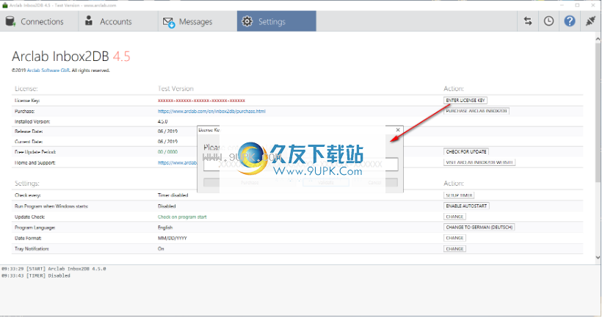The width and height of the screenshot is (605, 318).
Task: Open the Home and Support link
Action: tap(177, 162)
